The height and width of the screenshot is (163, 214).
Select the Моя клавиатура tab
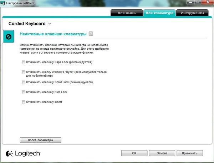[159, 13]
